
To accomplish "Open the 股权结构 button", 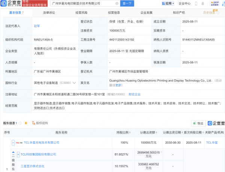I will (x=40, y=123).
